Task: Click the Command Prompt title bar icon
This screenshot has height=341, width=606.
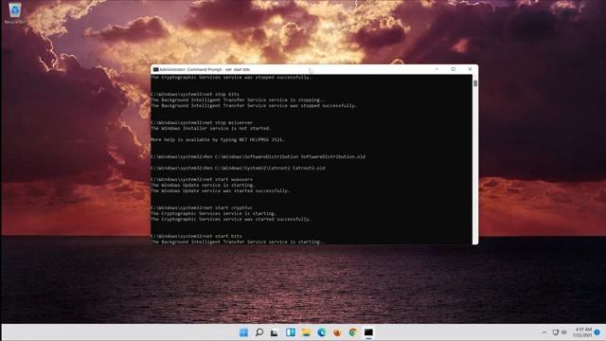Action: pos(155,69)
